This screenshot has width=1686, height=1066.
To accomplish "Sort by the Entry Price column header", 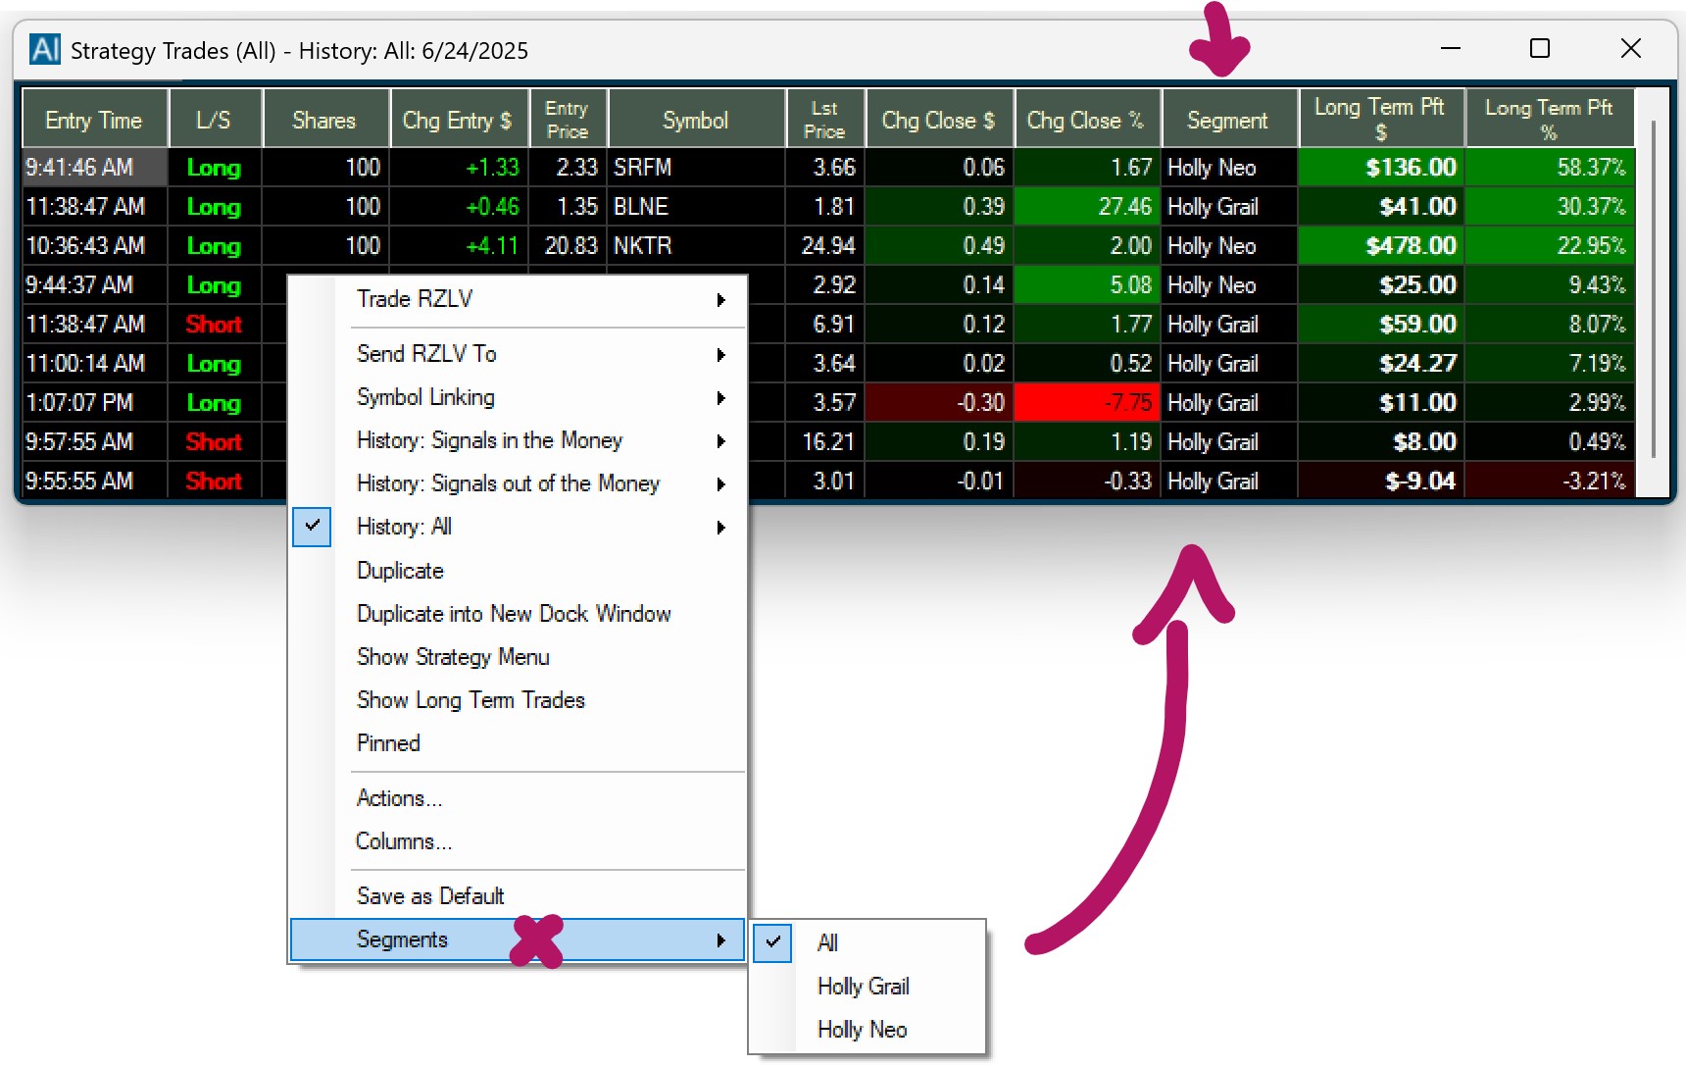I will coord(568,119).
